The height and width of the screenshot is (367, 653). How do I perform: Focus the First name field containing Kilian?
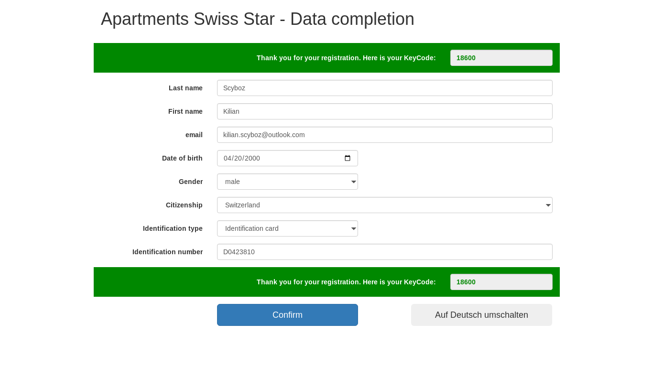tap(385, 111)
